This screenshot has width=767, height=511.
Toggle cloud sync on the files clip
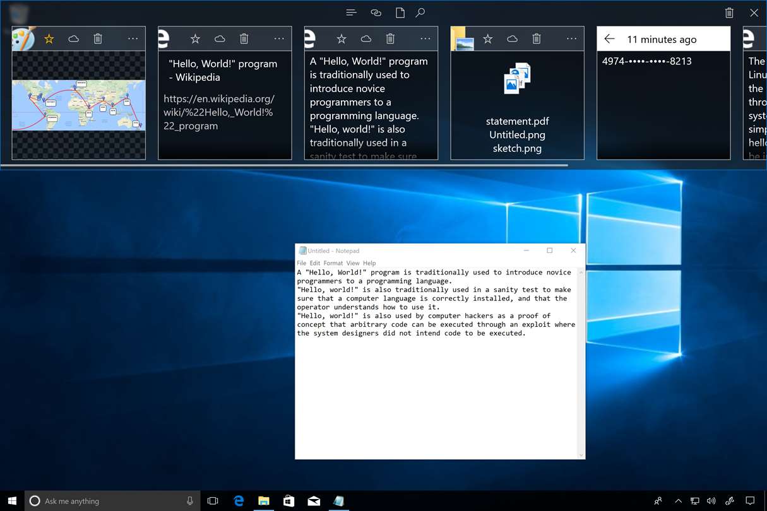(512, 39)
